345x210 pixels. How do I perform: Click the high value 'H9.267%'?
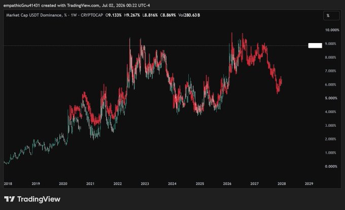pyautogui.click(x=132, y=15)
